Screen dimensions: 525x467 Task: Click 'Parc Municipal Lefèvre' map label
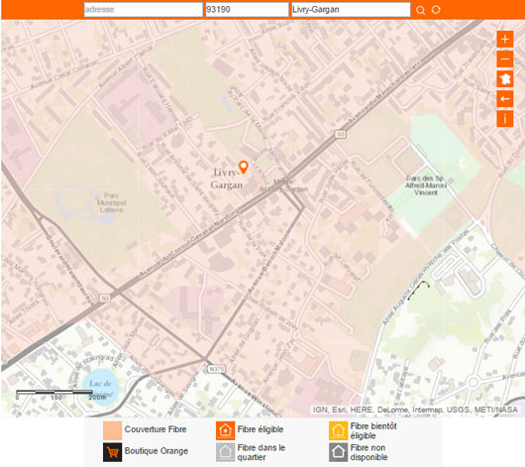coord(112,202)
